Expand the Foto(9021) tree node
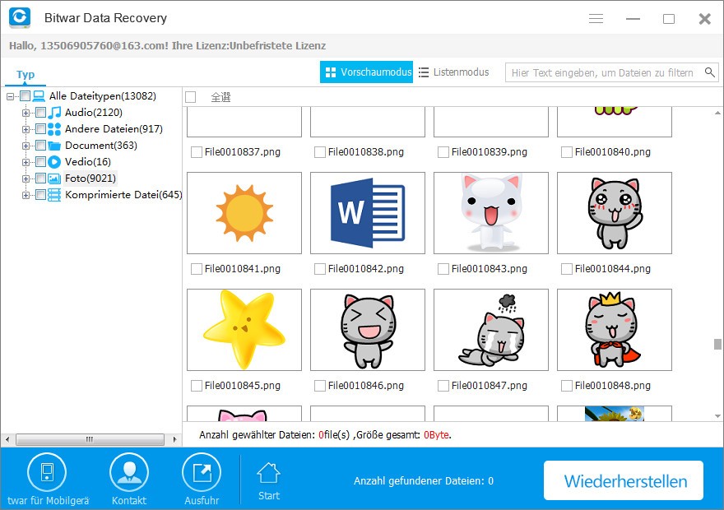Screen dimensions: 724x510 [x=26, y=178]
